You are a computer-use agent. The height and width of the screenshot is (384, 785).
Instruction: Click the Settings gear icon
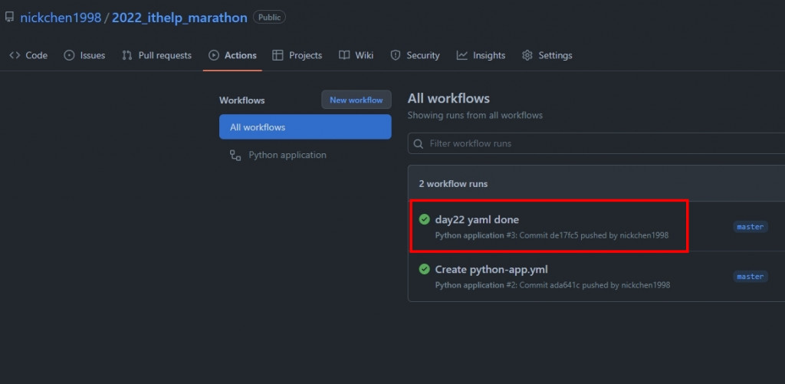pyautogui.click(x=527, y=56)
